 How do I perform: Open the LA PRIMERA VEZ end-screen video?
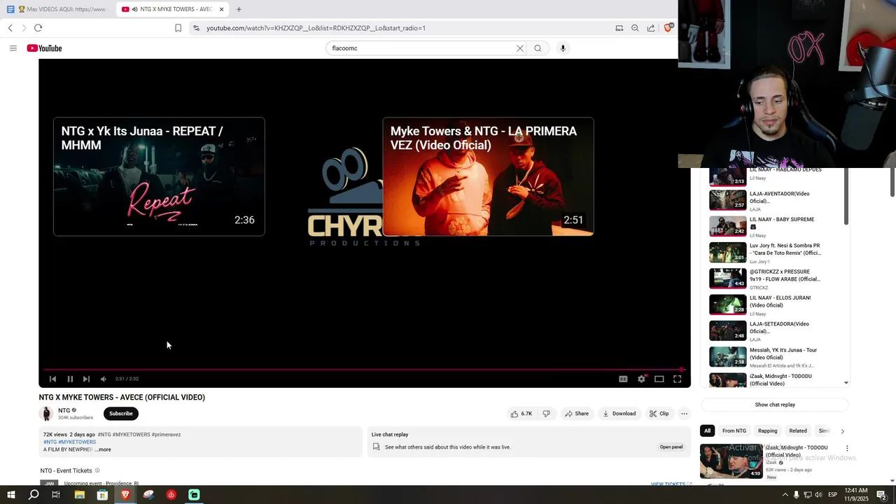click(x=488, y=176)
